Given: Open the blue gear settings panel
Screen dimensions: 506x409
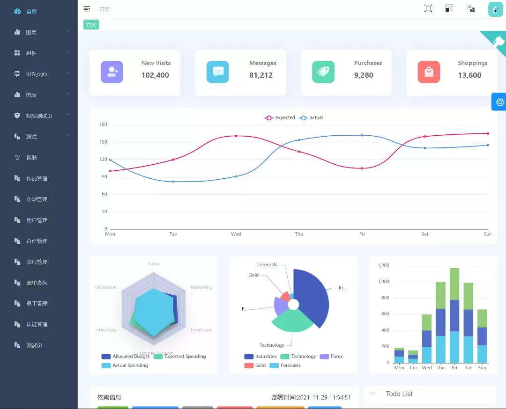Looking at the screenshot, I should [x=499, y=102].
